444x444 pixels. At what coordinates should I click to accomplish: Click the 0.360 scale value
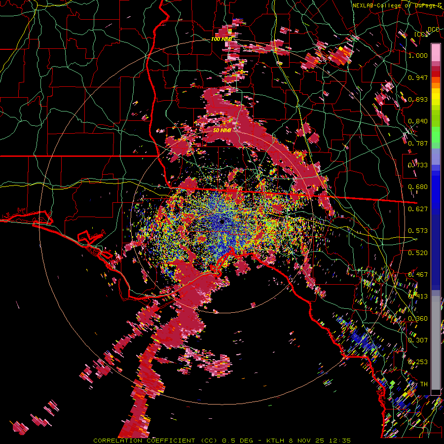[x=418, y=319]
